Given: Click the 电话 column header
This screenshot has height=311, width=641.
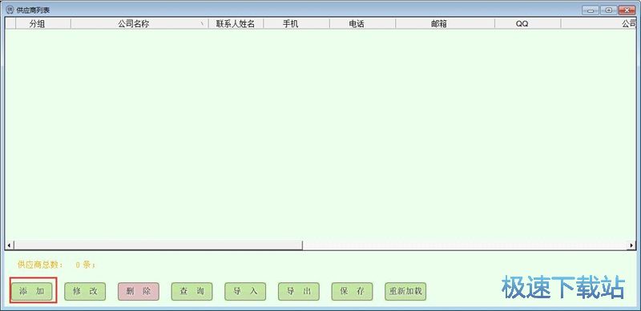Looking at the screenshot, I should coord(363,24).
